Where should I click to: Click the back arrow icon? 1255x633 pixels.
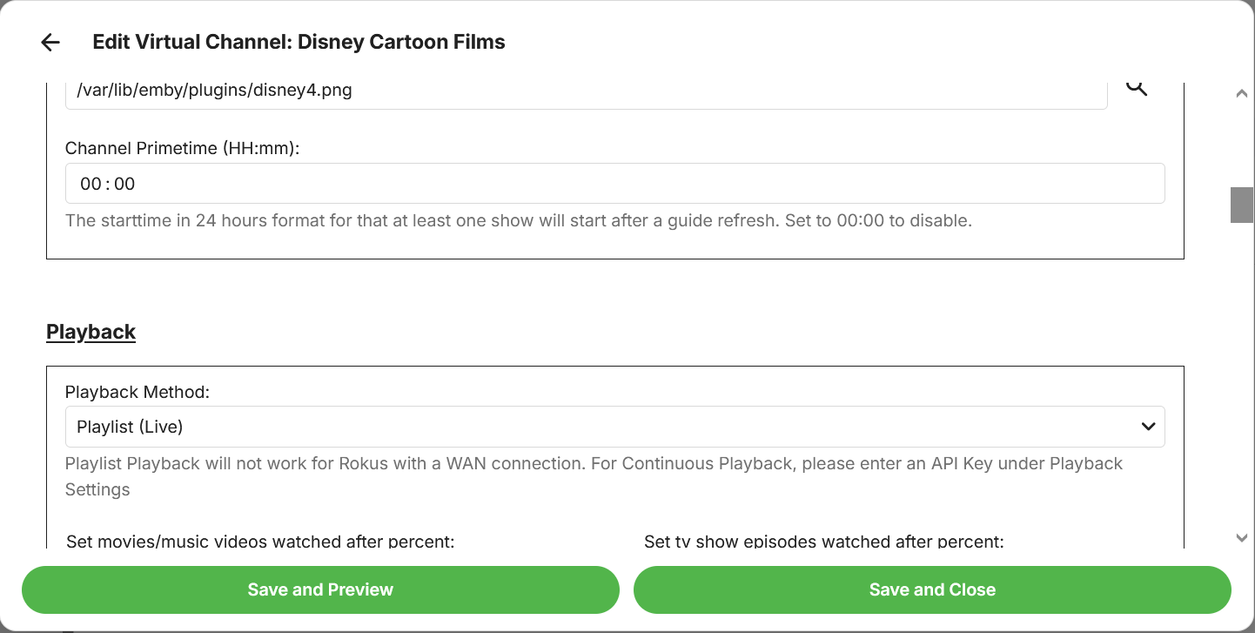pos(50,42)
